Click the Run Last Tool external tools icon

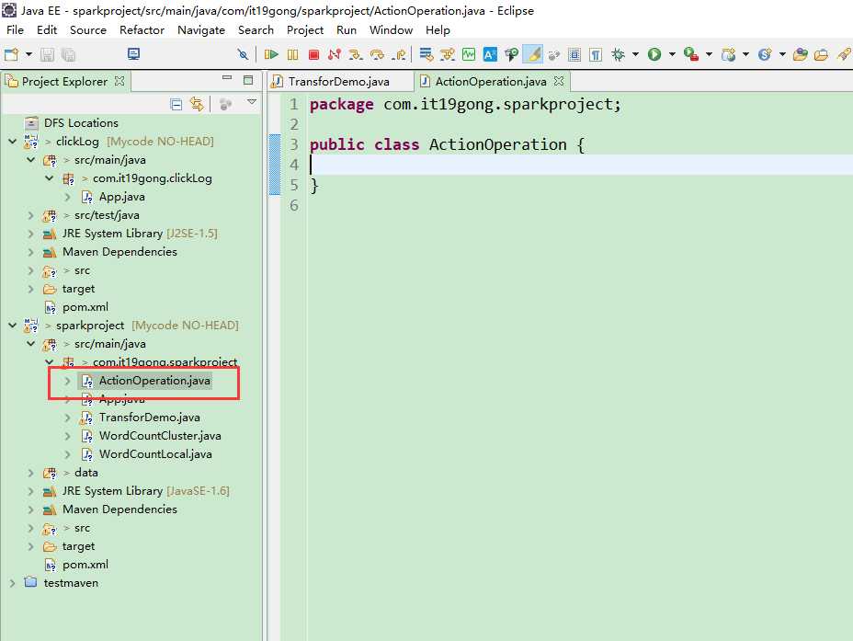(x=691, y=54)
